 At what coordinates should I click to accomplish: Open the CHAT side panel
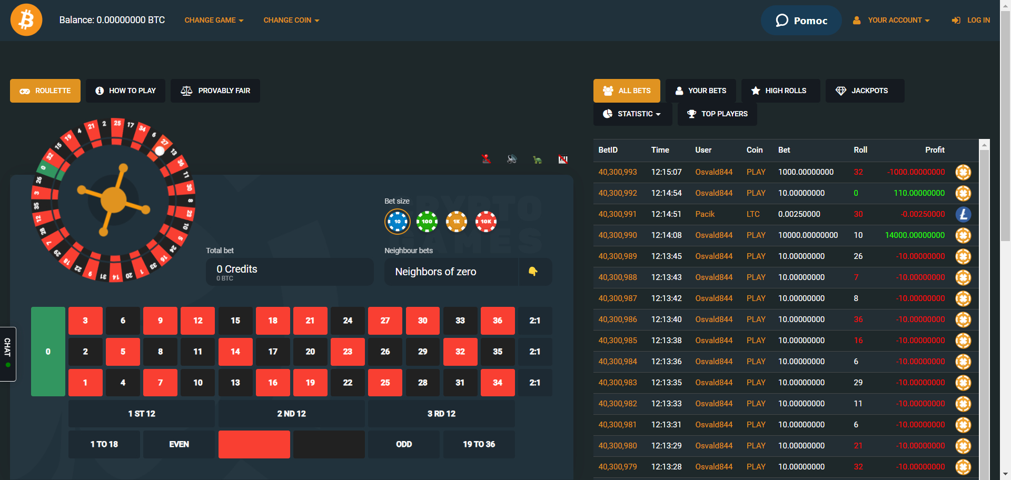[x=8, y=355]
